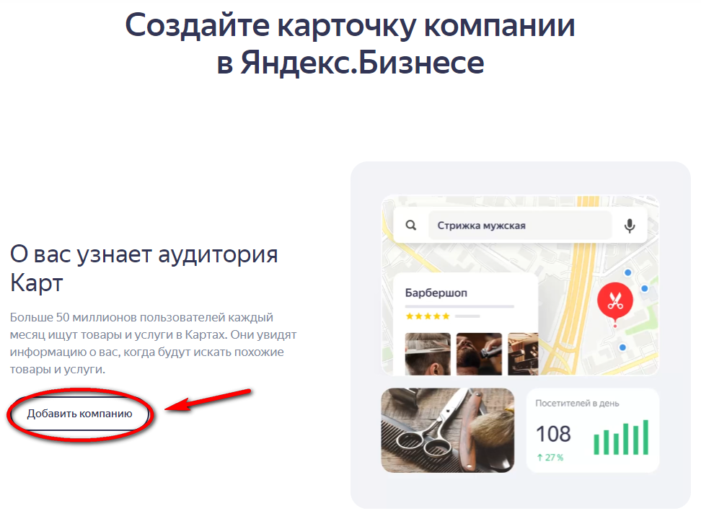Image resolution: width=701 pixels, height=516 pixels.
Task: Open the haircut photo thumbnail
Action: pos(428,354)
